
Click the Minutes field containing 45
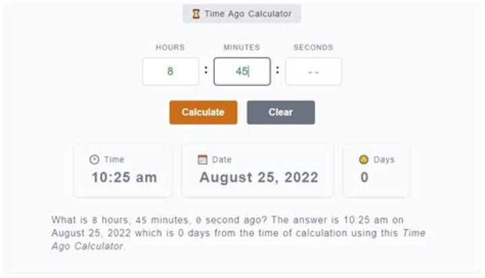point(242,71)
